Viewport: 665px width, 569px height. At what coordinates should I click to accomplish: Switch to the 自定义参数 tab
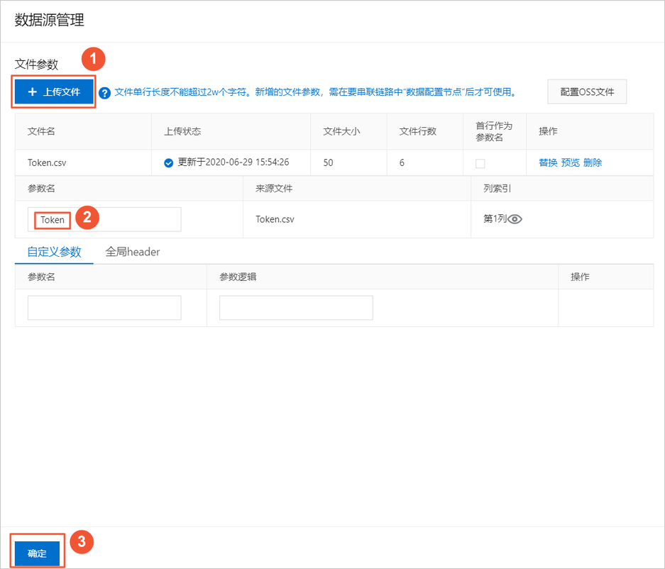click(54, 252)
